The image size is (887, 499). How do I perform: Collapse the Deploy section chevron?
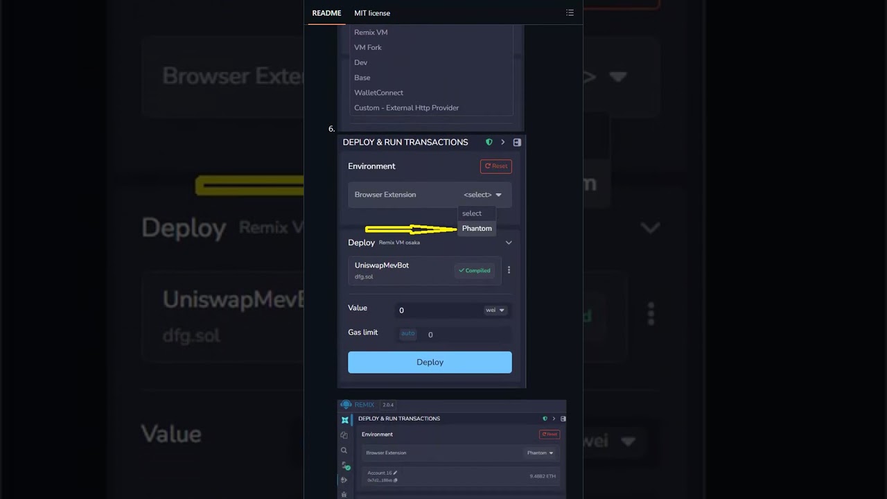509,243
